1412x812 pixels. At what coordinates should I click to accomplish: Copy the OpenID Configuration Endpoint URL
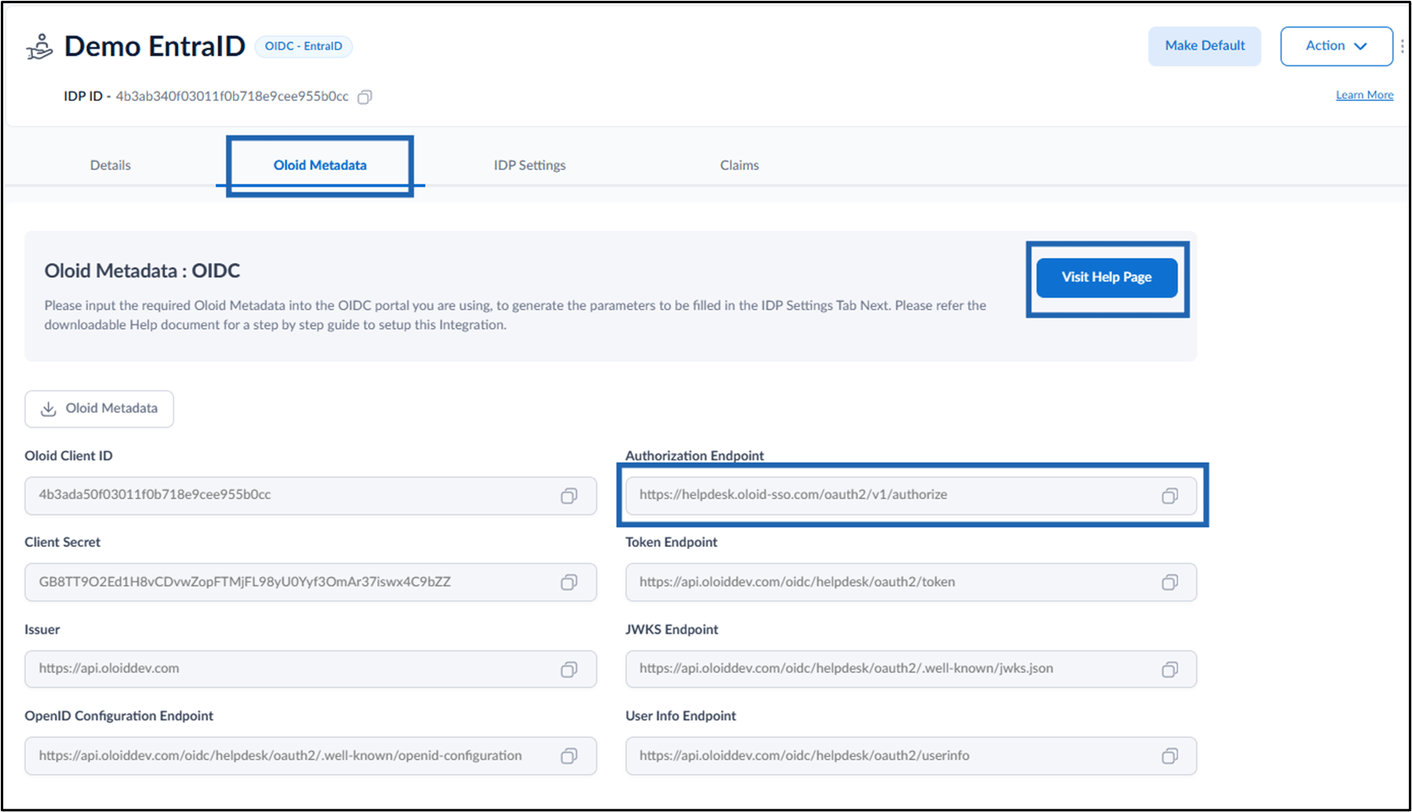(x=569, y=756)
